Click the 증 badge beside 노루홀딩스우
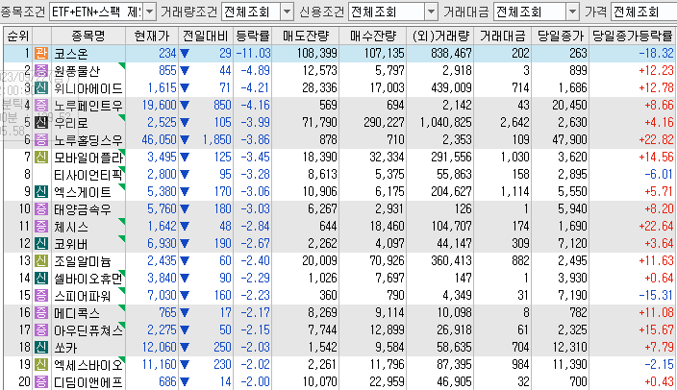 pos(41,140)
